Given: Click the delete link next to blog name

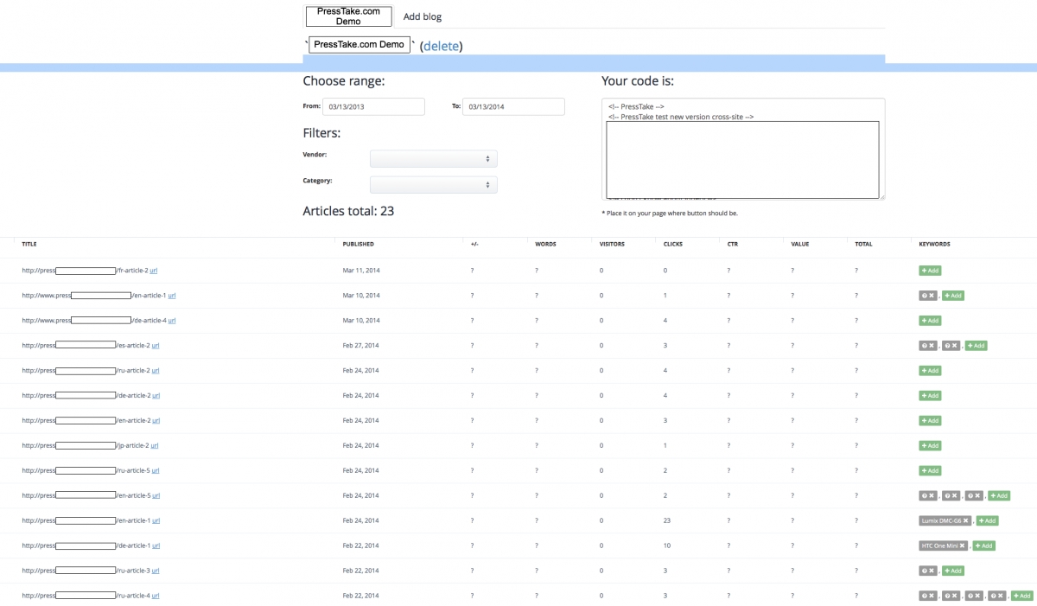Looking at the screenshot, I should click(441, 46).
